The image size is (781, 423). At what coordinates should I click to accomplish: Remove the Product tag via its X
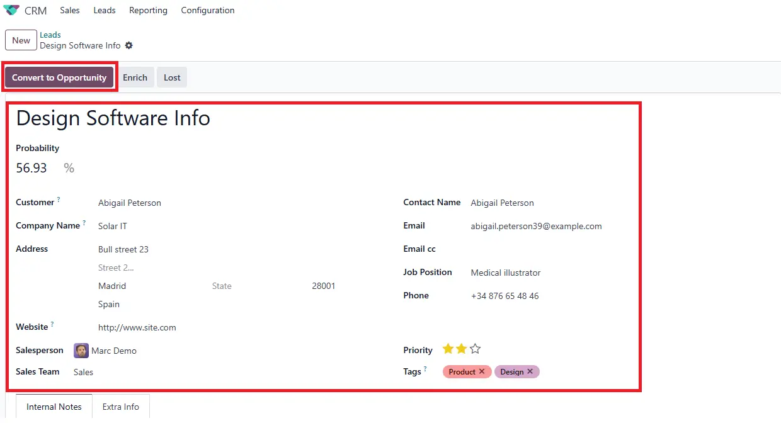(x=482, y=371)
